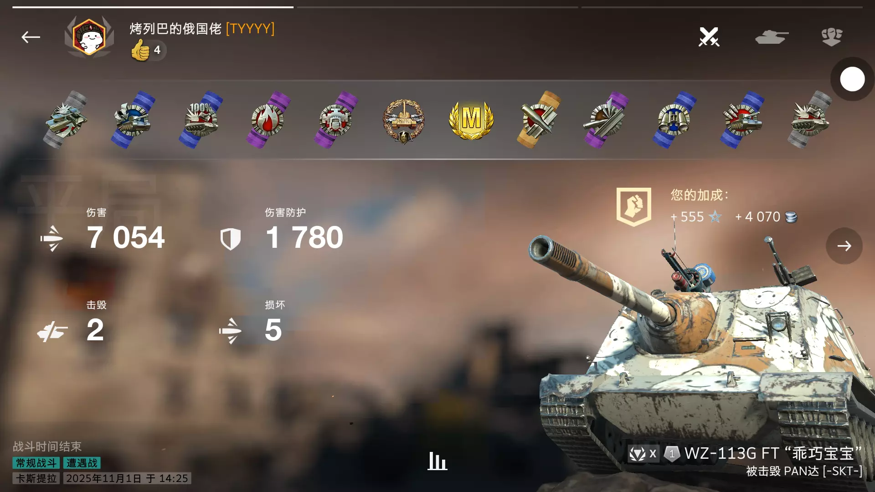The height and width of the screenshot is (492, 875).
Task: Select the wreath tank emblem medal
Action: click(404, 120)
